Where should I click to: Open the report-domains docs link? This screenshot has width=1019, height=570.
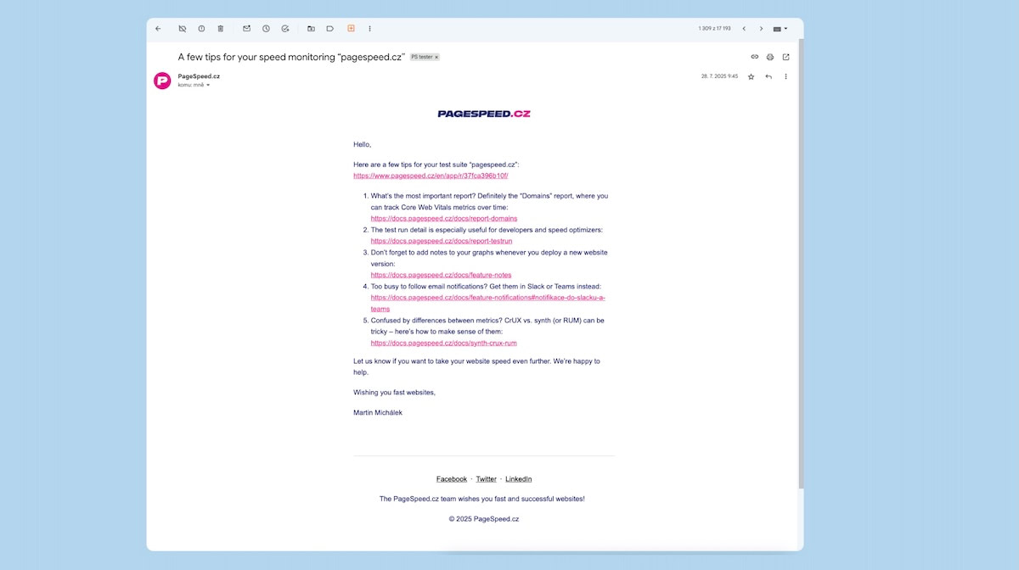click(x=444, y=219)
